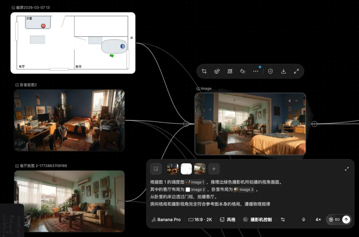Click the plus output connector of Image node
The width and height of the screenshot is (359, 237).
coord(314,124)
